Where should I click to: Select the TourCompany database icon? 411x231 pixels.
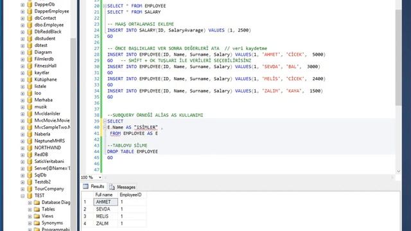tap(30, 189)
